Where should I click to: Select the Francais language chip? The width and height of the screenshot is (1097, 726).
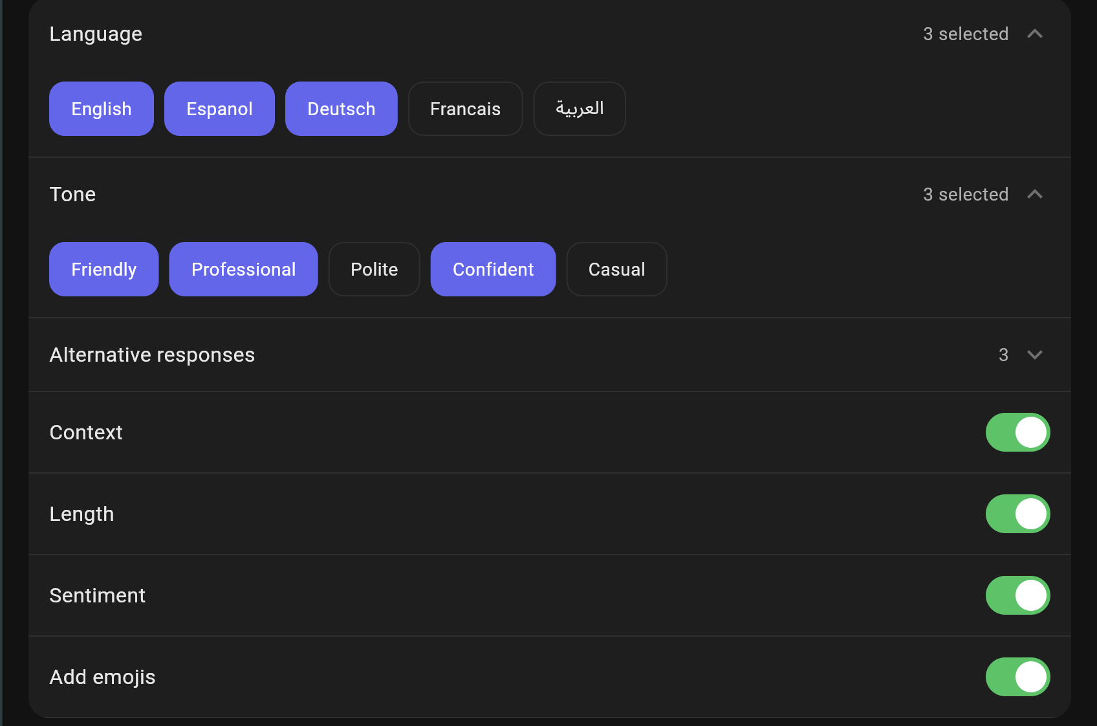(x=465, y=109)
